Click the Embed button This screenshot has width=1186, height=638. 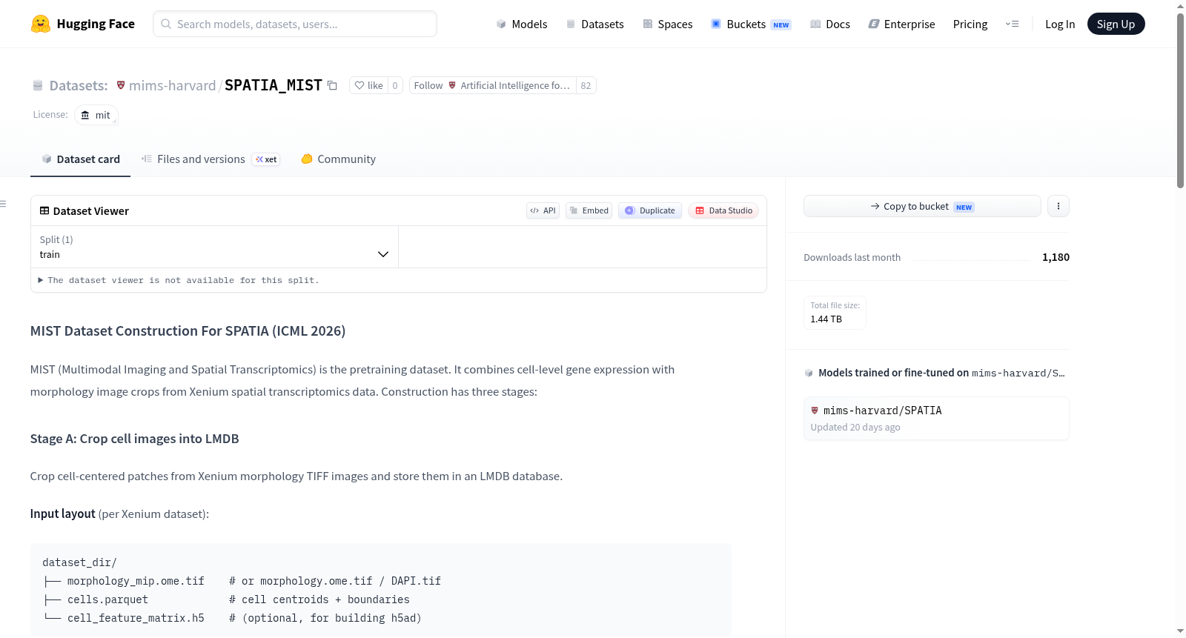point(589,210)
